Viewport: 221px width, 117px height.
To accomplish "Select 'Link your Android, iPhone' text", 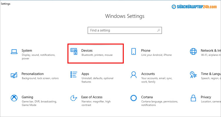I will coord(156,55).
